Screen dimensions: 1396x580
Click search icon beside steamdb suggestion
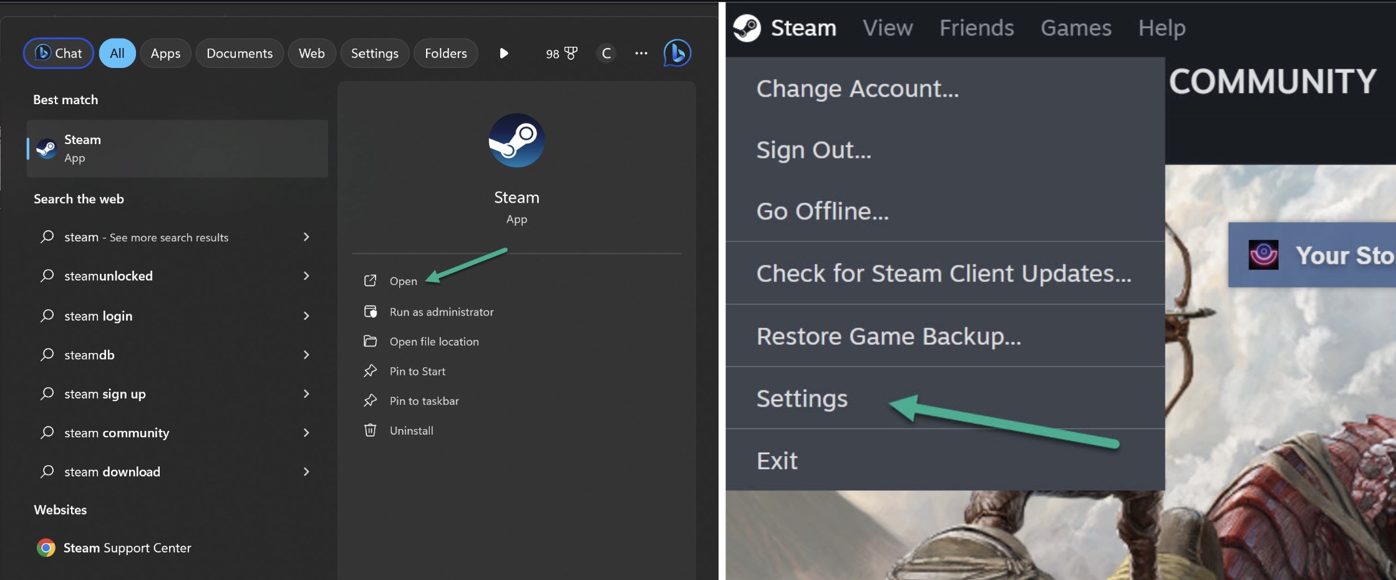coord(47,354)
